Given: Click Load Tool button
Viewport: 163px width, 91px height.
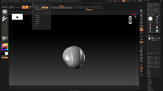Looking at the screenshot, I should click(x=150, y=4).
